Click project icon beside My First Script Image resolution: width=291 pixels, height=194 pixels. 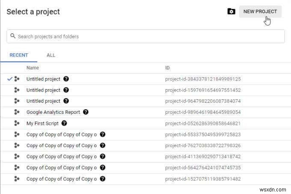click(17, 123)
